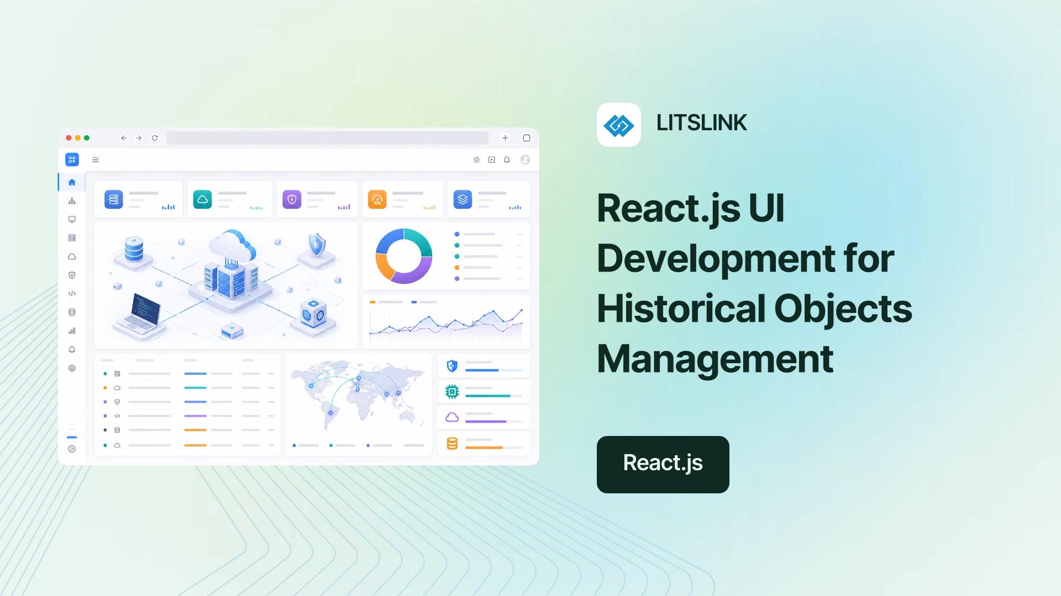Open the settings gear in sidebar
This screenshot has width=1061, height=596.
[72, 368]
